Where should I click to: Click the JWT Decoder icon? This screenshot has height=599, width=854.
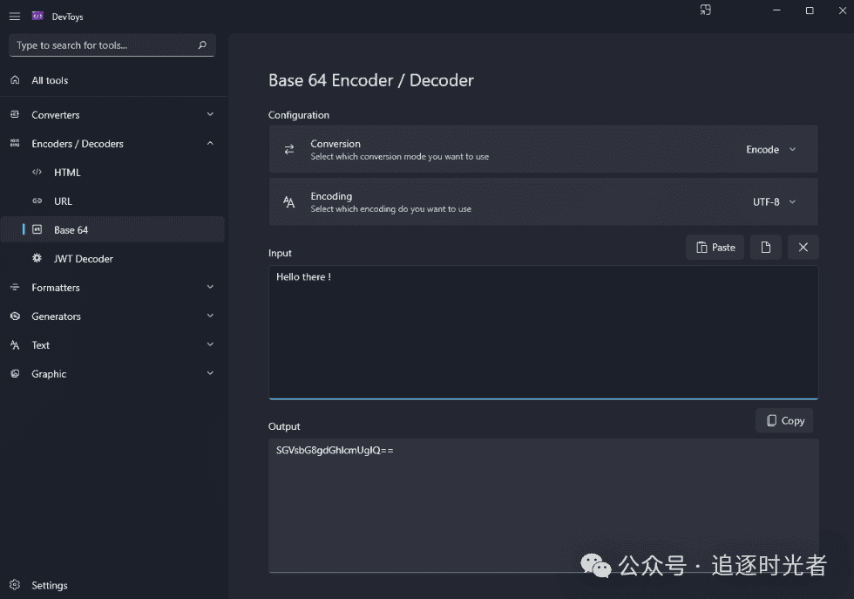point(37,259)
